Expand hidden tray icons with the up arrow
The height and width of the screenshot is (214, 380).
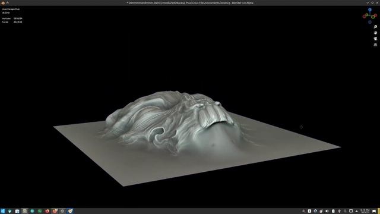coord(356,211)
